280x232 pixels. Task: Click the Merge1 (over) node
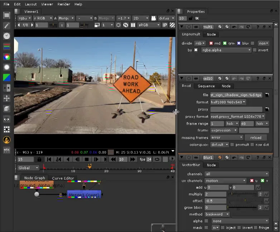click(84, 194)
